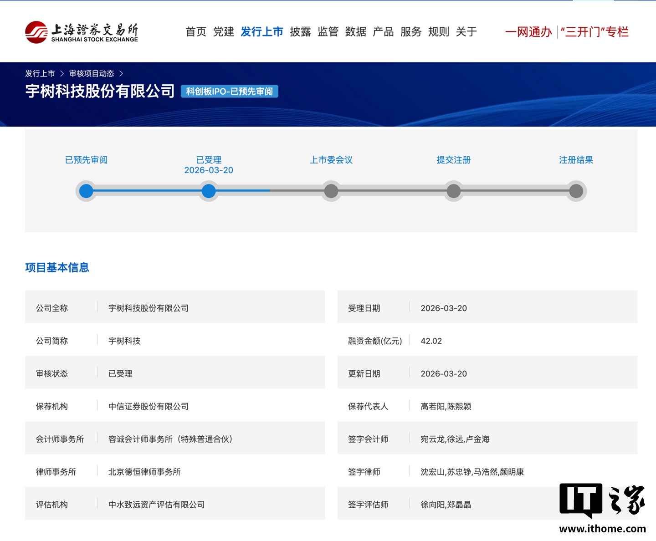Image resolution: width=656 pixels, height=541 pixels.
Task: Select the 已受理 timeline node circle
Action: point(209,191)
